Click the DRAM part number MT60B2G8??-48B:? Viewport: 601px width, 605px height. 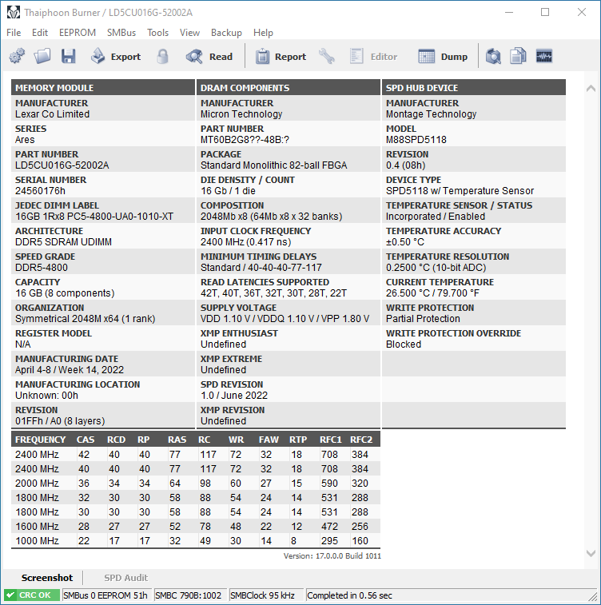245,140
